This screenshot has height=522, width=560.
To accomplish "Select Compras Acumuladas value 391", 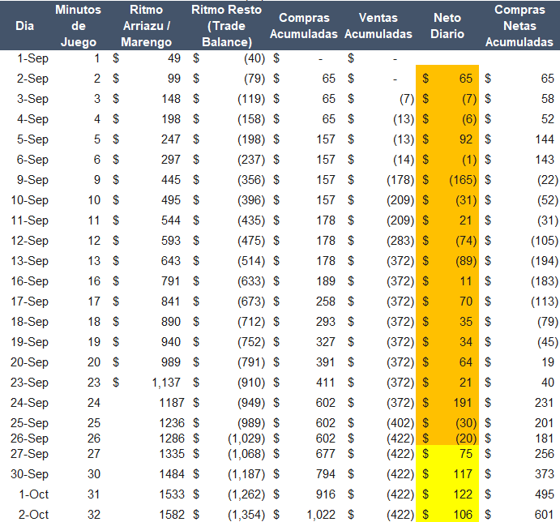I will [326, 362].
